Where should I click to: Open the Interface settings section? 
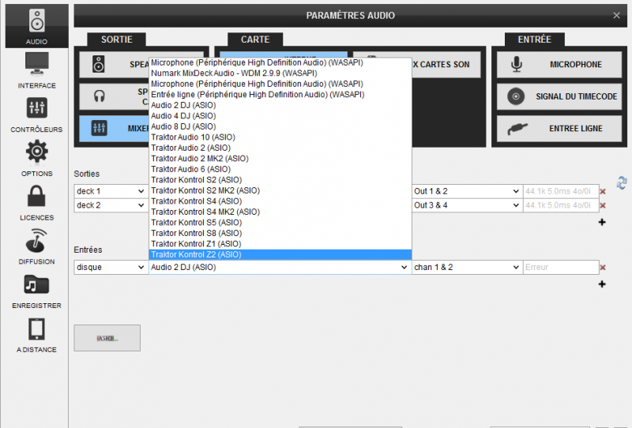pos(36,70)
